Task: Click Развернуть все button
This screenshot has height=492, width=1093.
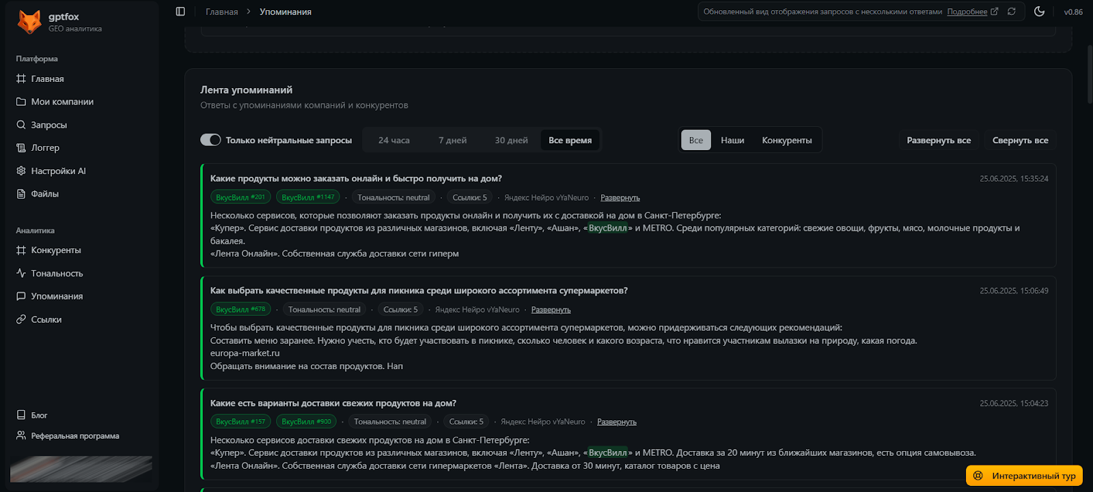Action: pos(939,141)
